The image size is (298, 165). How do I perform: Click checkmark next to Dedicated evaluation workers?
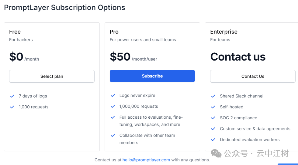click(213, 140)
